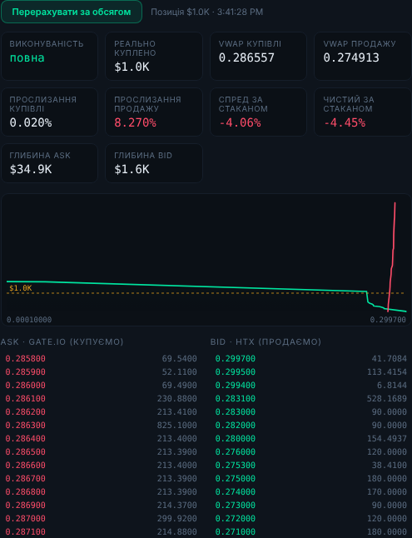
Task: Click bid volume 113.4154
Action: [387, 372]
